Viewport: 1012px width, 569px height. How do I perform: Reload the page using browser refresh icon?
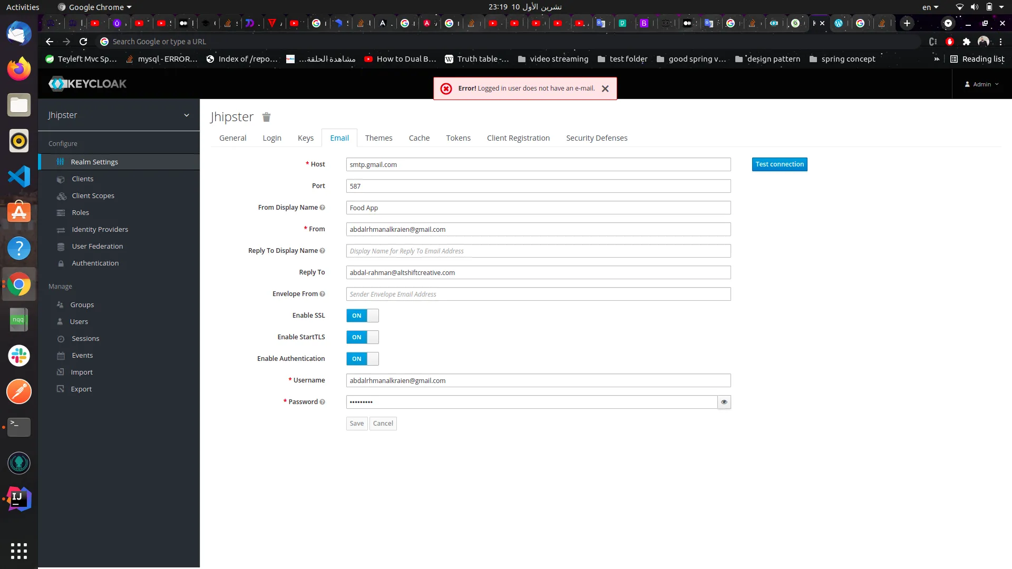83,42
